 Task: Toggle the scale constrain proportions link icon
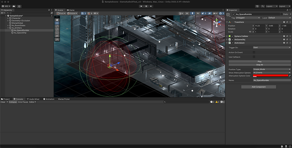(x=250, y=32)
